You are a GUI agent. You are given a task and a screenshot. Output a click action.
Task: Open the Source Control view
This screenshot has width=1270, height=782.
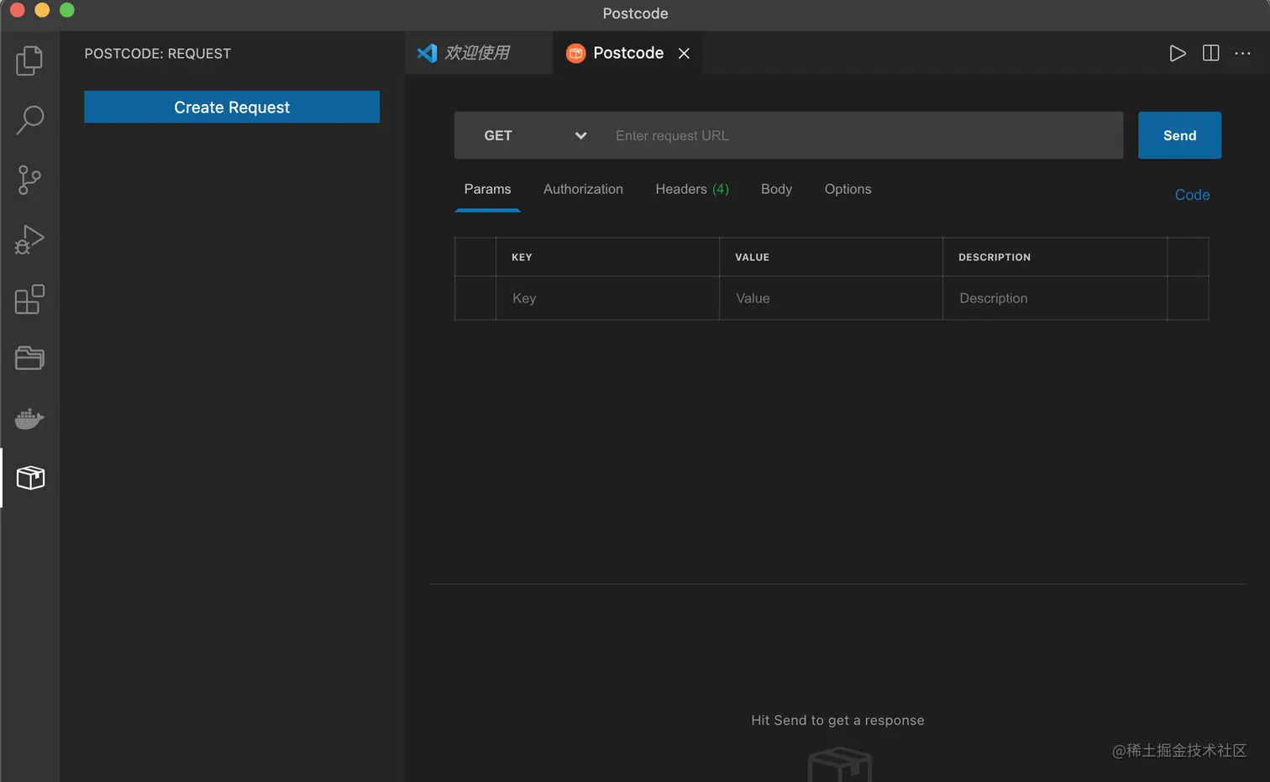click(29, 180)
